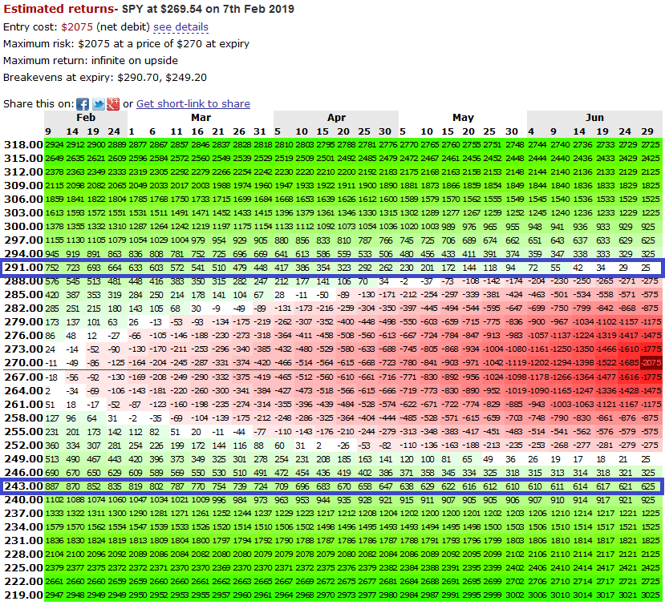665x605 pixels.
Task: Click -2 in the 288.00 row
Action: point(403,281)
